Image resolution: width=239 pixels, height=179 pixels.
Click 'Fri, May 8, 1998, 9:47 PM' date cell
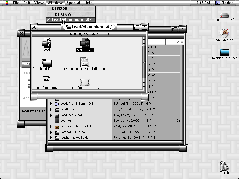[134, 138]
